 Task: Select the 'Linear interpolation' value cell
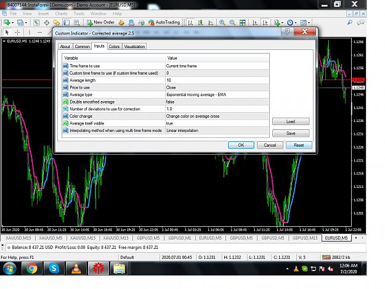tap(217, 131)
